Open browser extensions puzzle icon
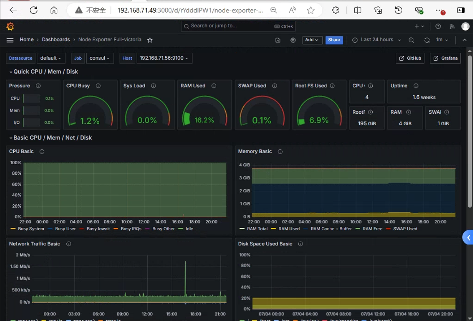This screenshot has width=473, height=321. [335, 10]
